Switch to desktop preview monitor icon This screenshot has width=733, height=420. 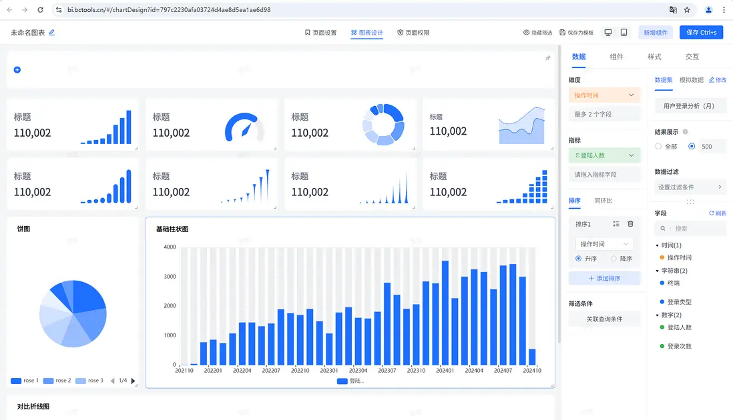[608, 32]
